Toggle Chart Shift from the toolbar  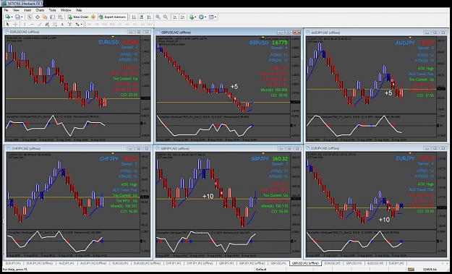(x=182, y=17)
